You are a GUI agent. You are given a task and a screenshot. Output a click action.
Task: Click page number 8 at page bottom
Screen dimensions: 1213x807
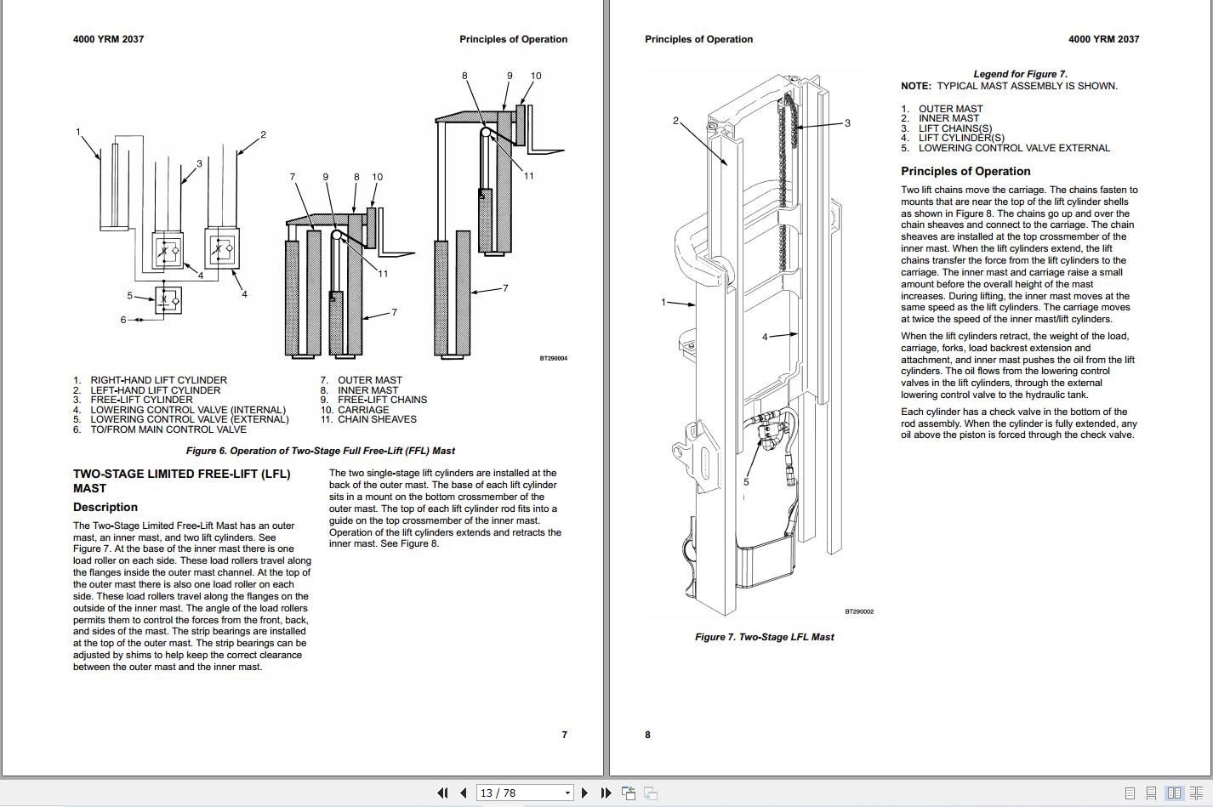coord(647,735)
